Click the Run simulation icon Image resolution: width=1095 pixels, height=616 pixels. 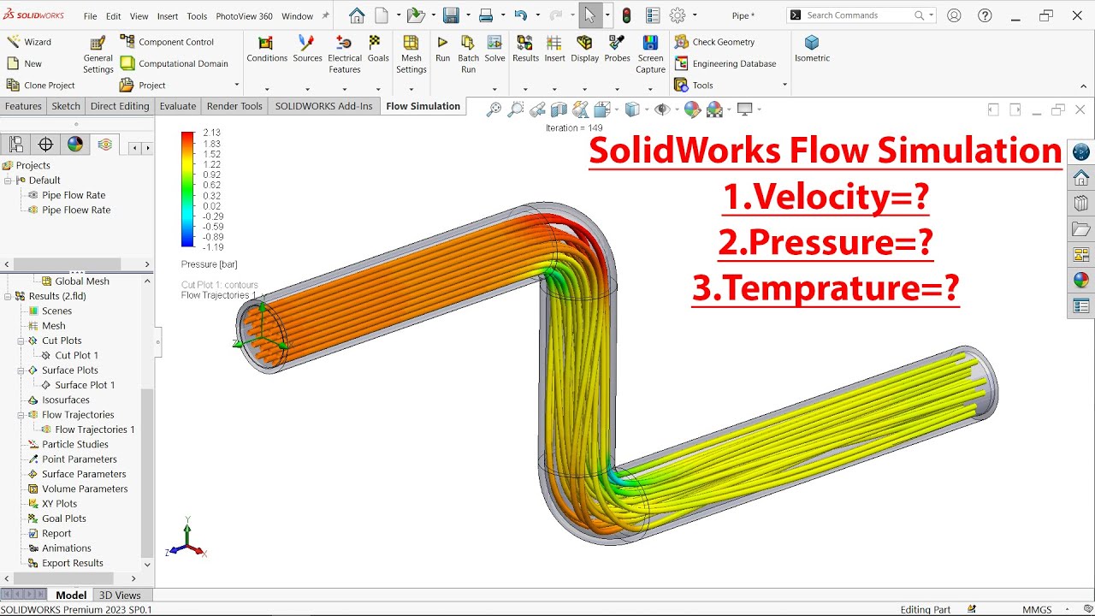pos(442,42)
